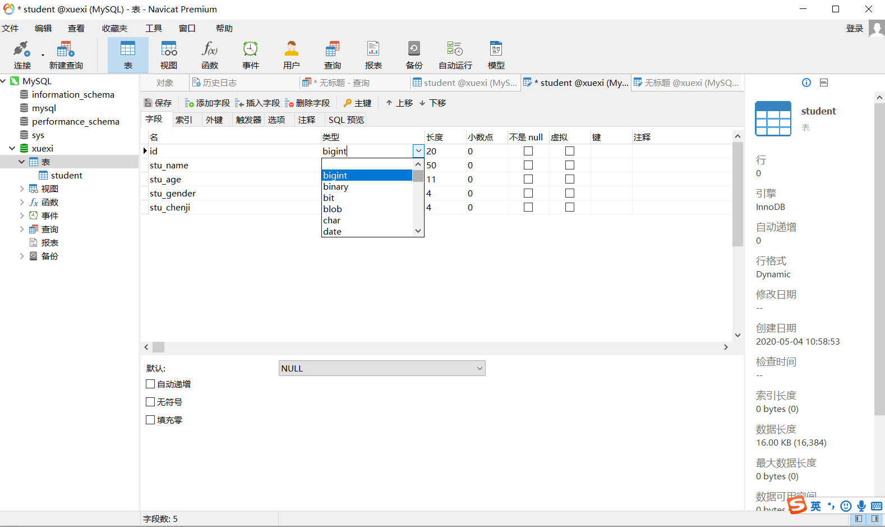
Task: Switch to the 触发器 tab
Action: pyautogui.click(x=248, y=120)
